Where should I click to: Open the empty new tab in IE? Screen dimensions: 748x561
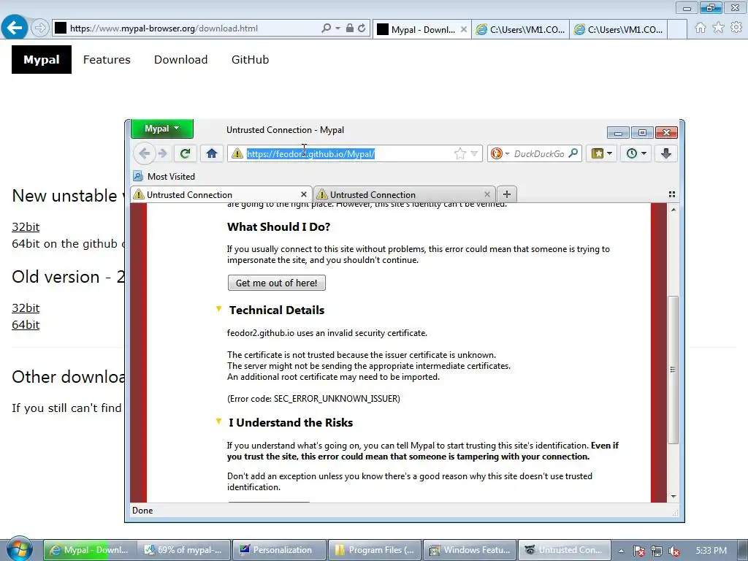point(677,29)
